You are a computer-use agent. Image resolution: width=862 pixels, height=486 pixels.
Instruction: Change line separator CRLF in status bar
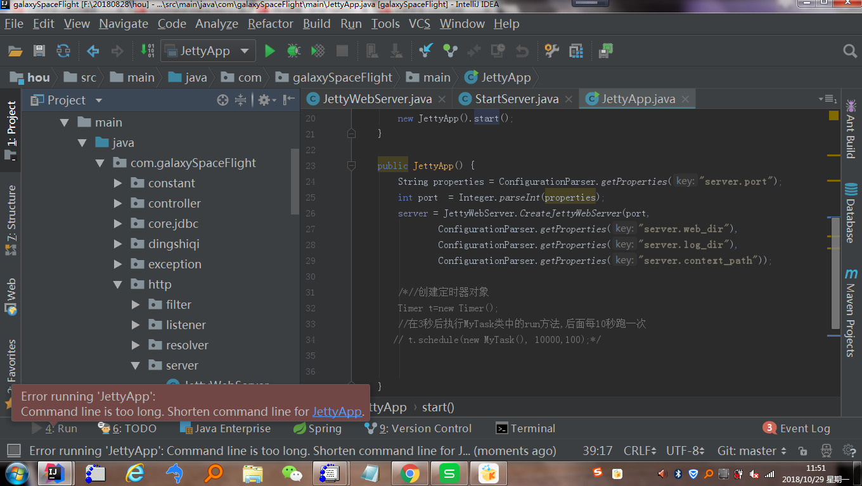pos(640,451)
